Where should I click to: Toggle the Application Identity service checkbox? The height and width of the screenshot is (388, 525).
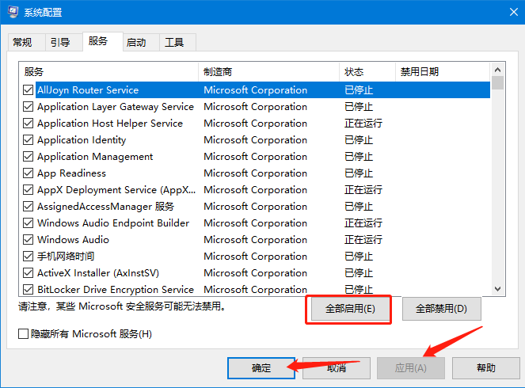tap(29, 140)
